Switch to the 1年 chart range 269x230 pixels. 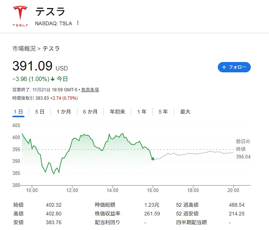(142, 112)
